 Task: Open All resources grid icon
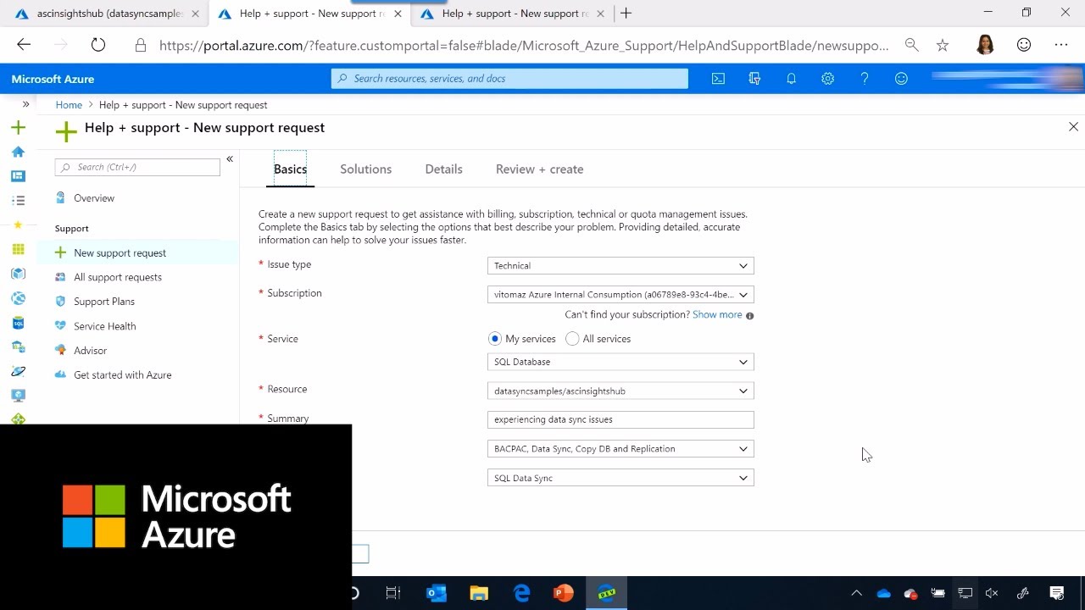[18, 249]
